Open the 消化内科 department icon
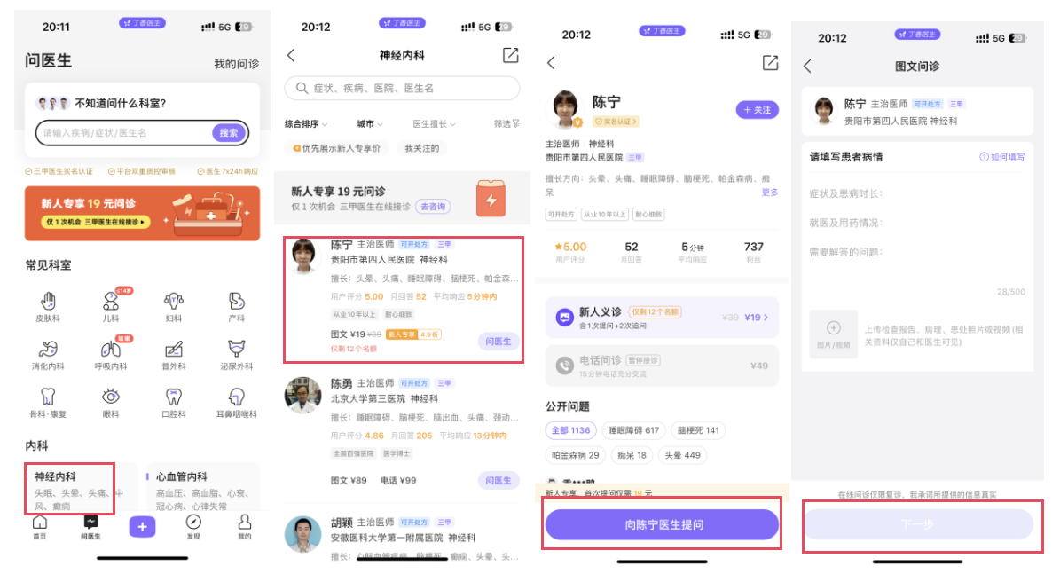This screenshot has width=1060, height=574. pyautogui.click(x=48, y=349)
